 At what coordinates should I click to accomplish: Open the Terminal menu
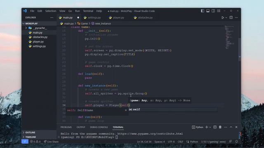(x=88, y=11)
